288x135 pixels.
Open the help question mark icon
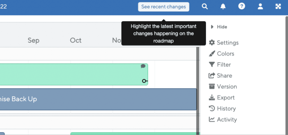point(242,6)
